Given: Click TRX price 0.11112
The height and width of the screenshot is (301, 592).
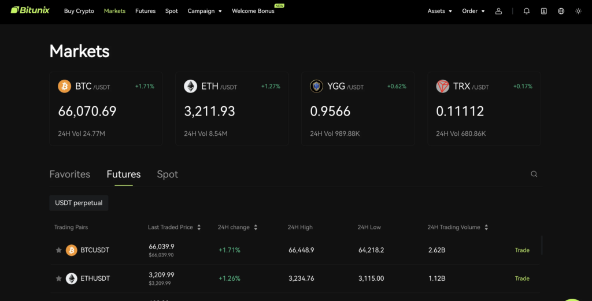Looking at the screenshot, I should (x=460, y=112).
